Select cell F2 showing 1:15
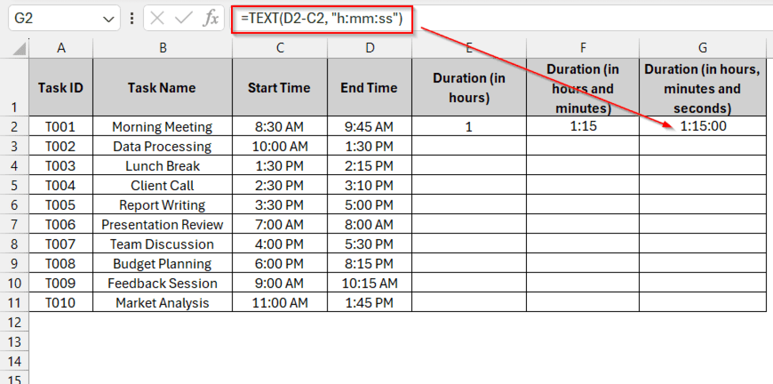 582,126
